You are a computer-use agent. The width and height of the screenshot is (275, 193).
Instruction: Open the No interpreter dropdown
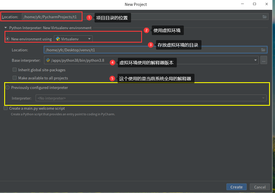[x=151, y=98]
